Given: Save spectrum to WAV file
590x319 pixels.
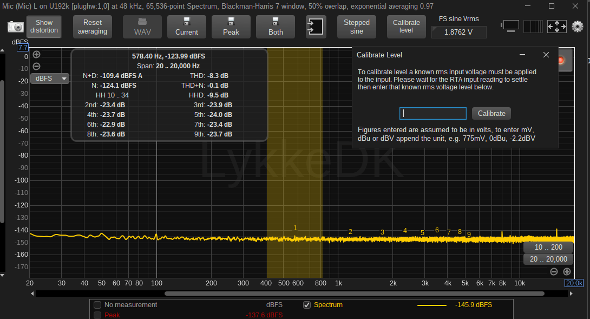Looking at the screenshot, I should pos(142,27).
